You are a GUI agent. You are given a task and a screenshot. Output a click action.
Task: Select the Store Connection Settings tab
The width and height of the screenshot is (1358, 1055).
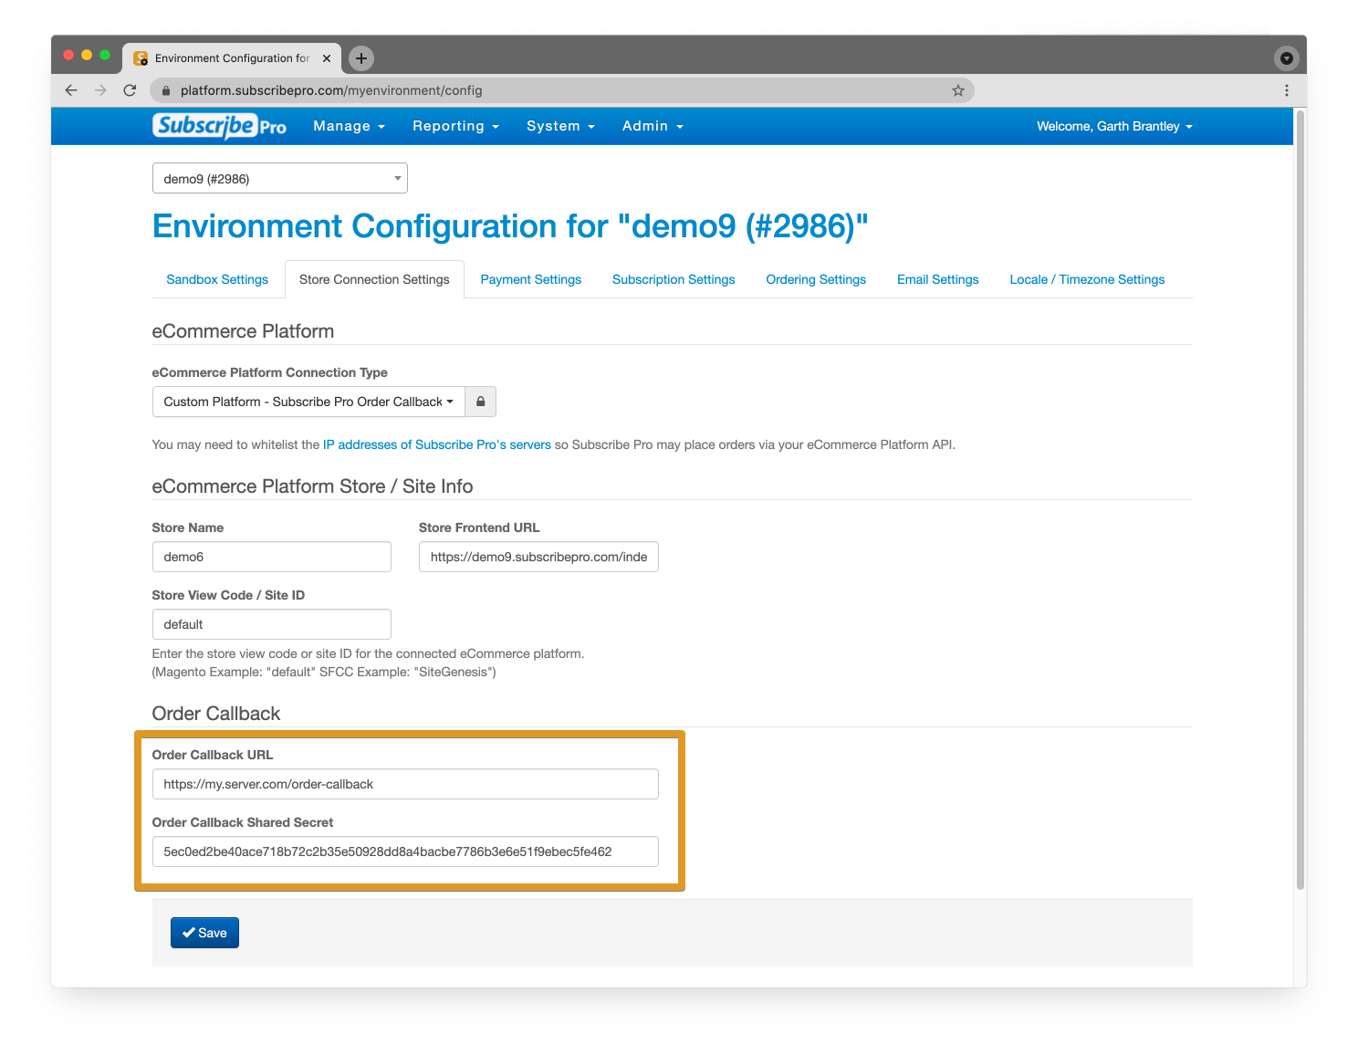[x=374, y=279]
